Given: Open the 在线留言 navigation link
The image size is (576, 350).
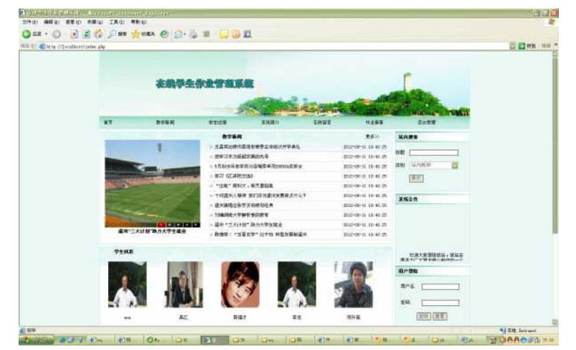Looking at the screenshot, I should pyautogui.click(x=322, y=122).
